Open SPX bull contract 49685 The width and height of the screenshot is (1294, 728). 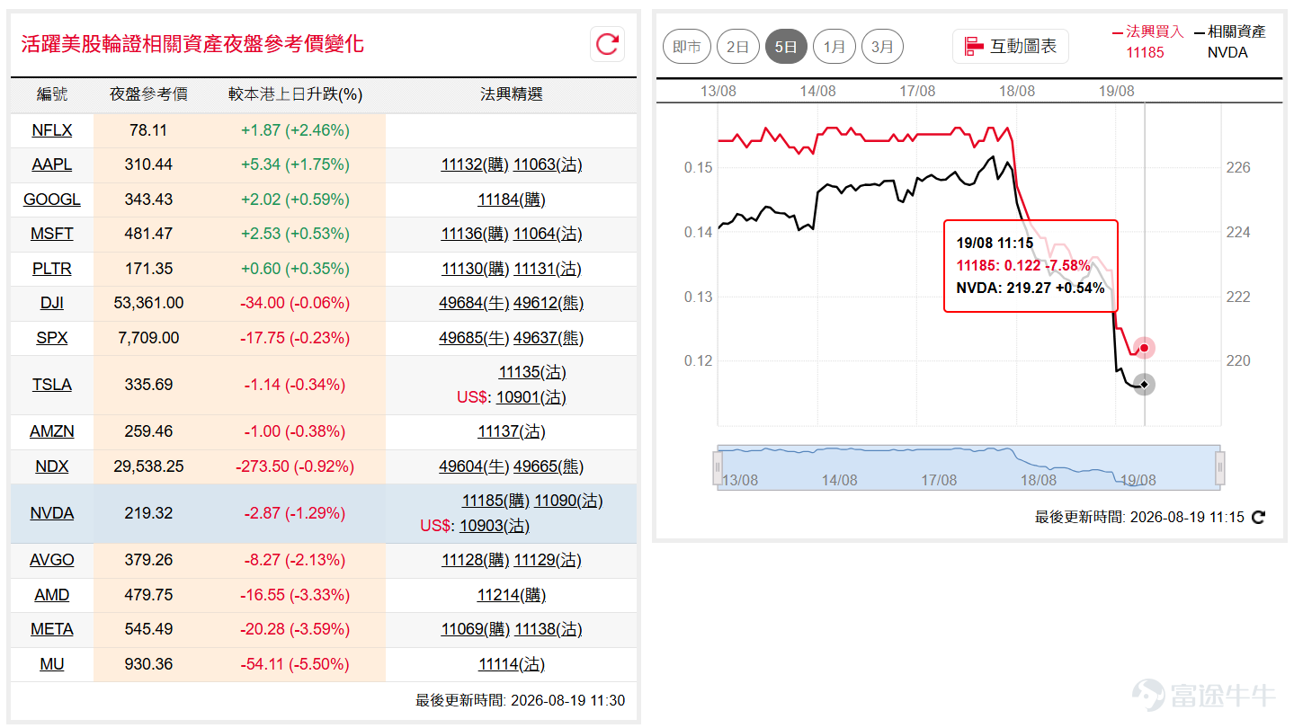point(474,338)
